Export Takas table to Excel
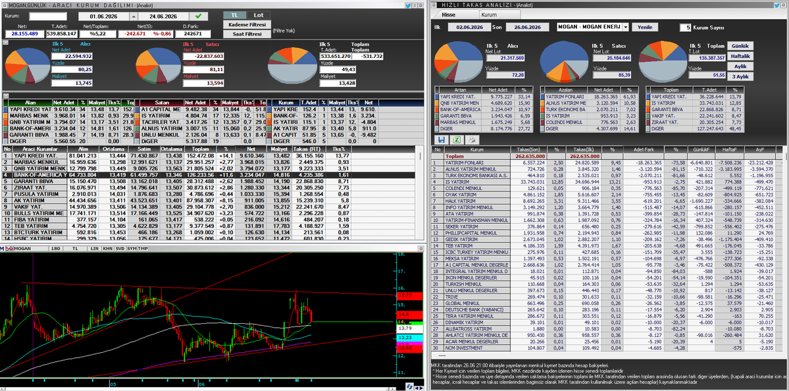The image size is (789, 391). point(457,140)
